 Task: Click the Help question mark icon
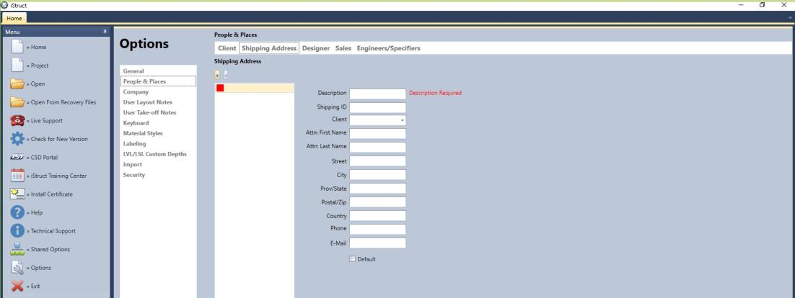coord(17,212)
